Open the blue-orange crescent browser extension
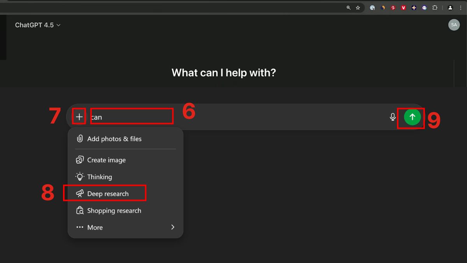 coord(383,7)
